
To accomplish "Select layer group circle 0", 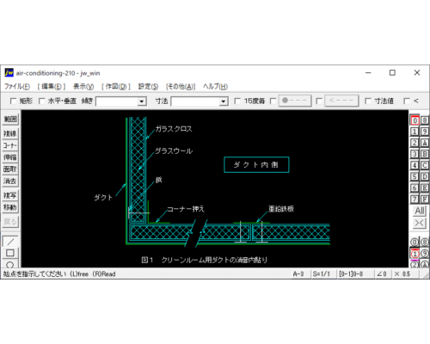I will point(415,243).
